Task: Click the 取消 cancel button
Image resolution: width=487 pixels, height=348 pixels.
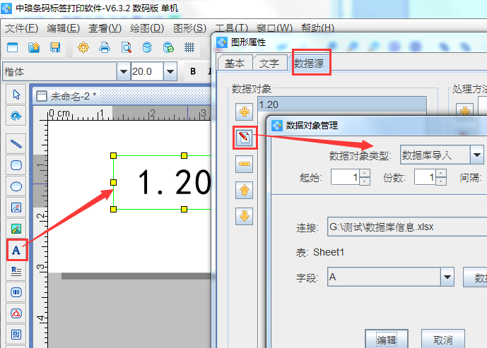Action: (442, 339)
